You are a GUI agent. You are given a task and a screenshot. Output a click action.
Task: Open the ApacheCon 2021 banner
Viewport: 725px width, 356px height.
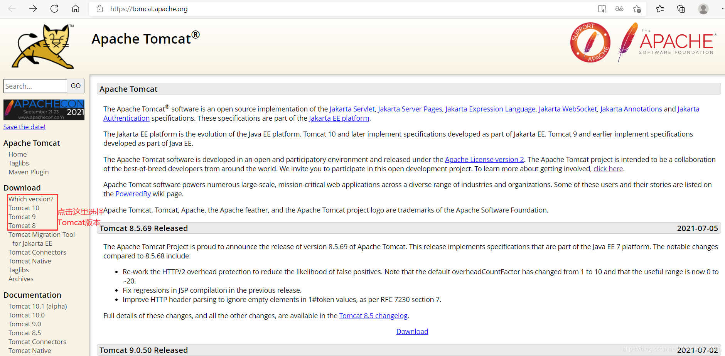tap(44, 110)
